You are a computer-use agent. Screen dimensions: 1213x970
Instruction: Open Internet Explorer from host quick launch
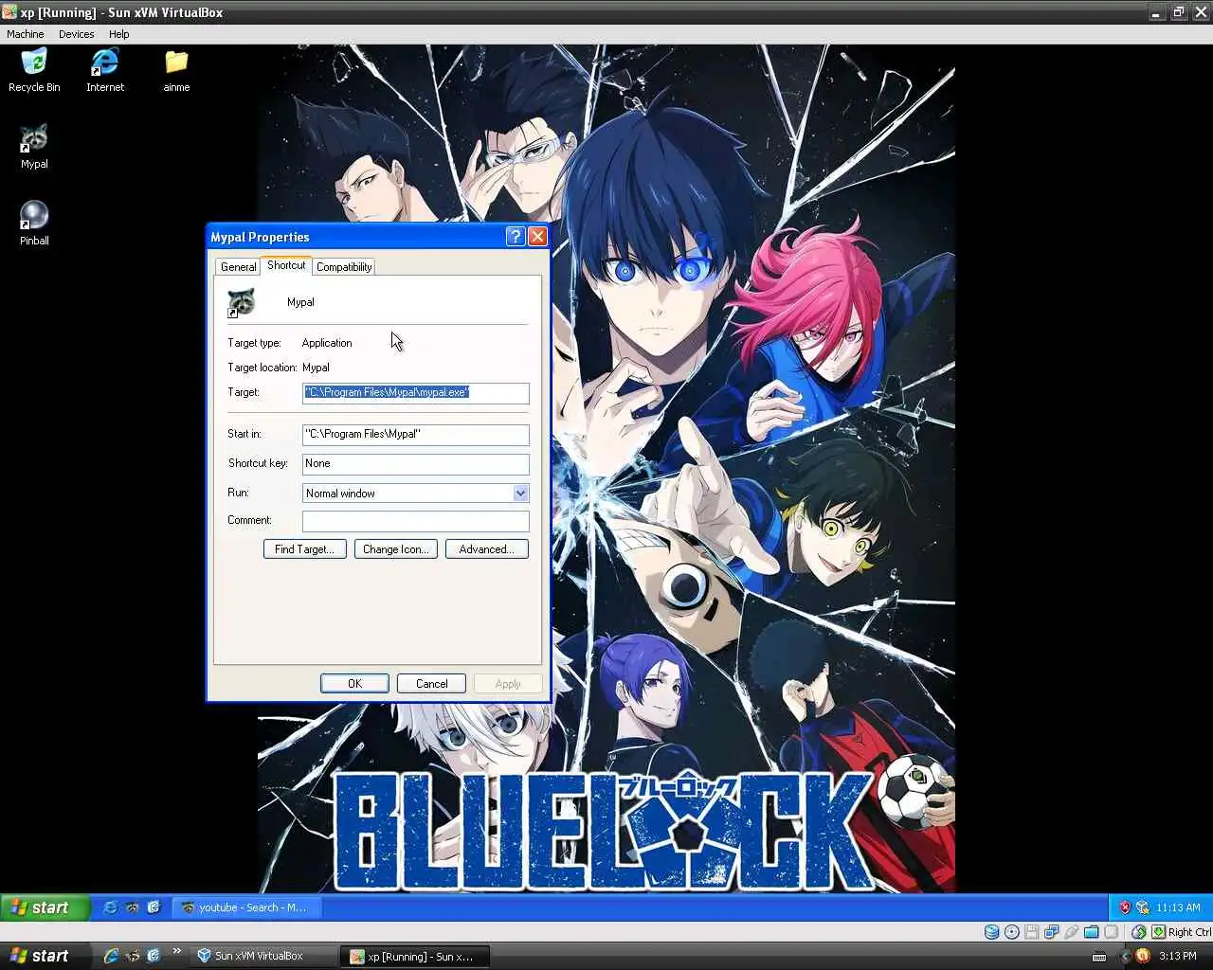coord(111,956)
